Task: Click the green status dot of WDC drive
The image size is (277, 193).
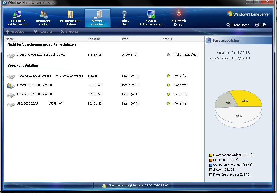Action: click(x=168, y=76)
